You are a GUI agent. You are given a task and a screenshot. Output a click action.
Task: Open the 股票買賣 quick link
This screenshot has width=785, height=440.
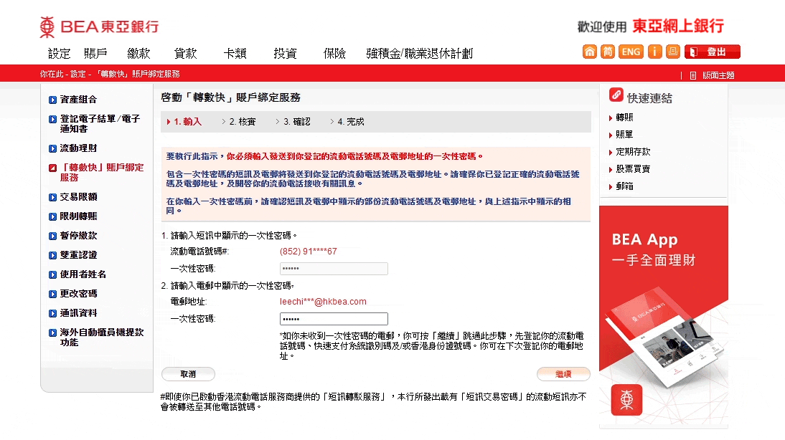click(x=633, y=169)
